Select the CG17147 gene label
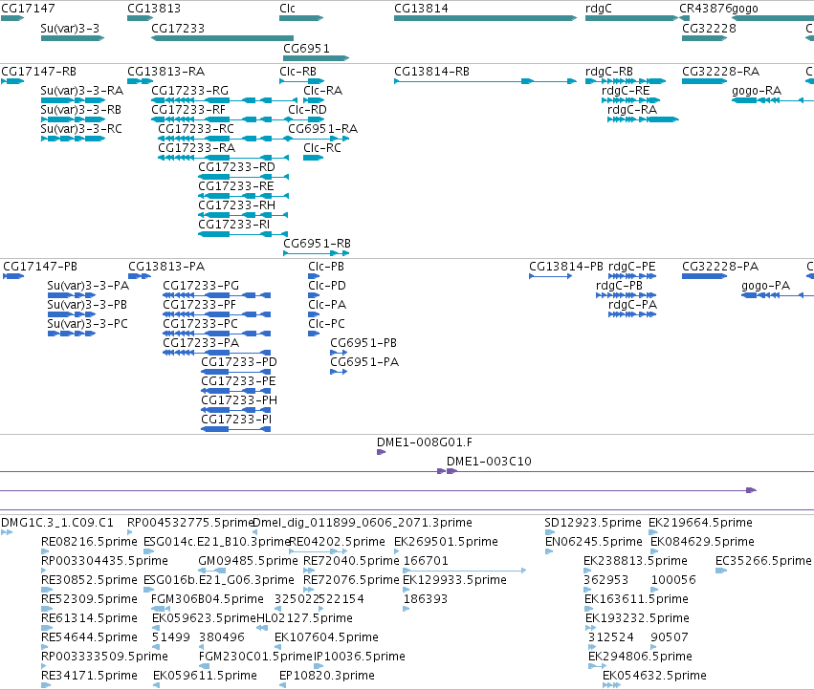Screen dimensions: 814x690 pos(28,9)
